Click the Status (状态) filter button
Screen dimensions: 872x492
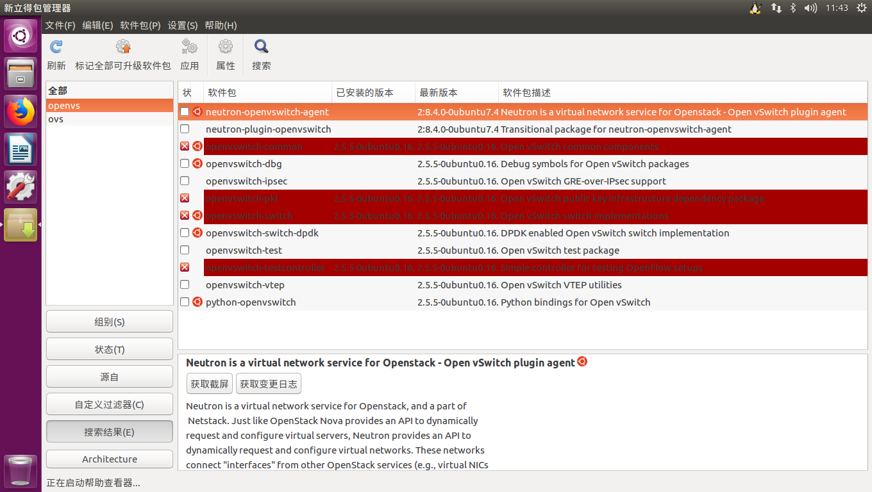click(110, 349)
